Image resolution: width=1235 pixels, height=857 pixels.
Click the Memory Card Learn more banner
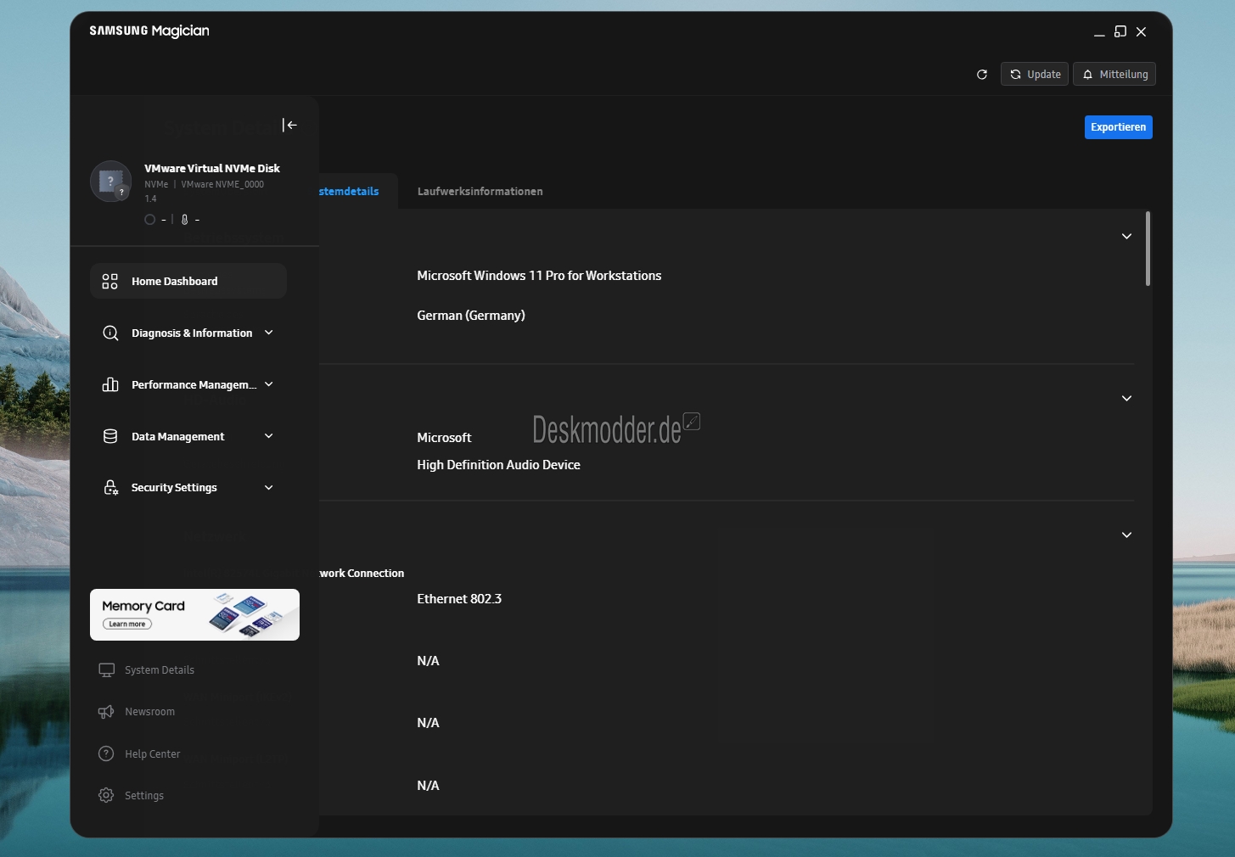click(x=194, y=615)
